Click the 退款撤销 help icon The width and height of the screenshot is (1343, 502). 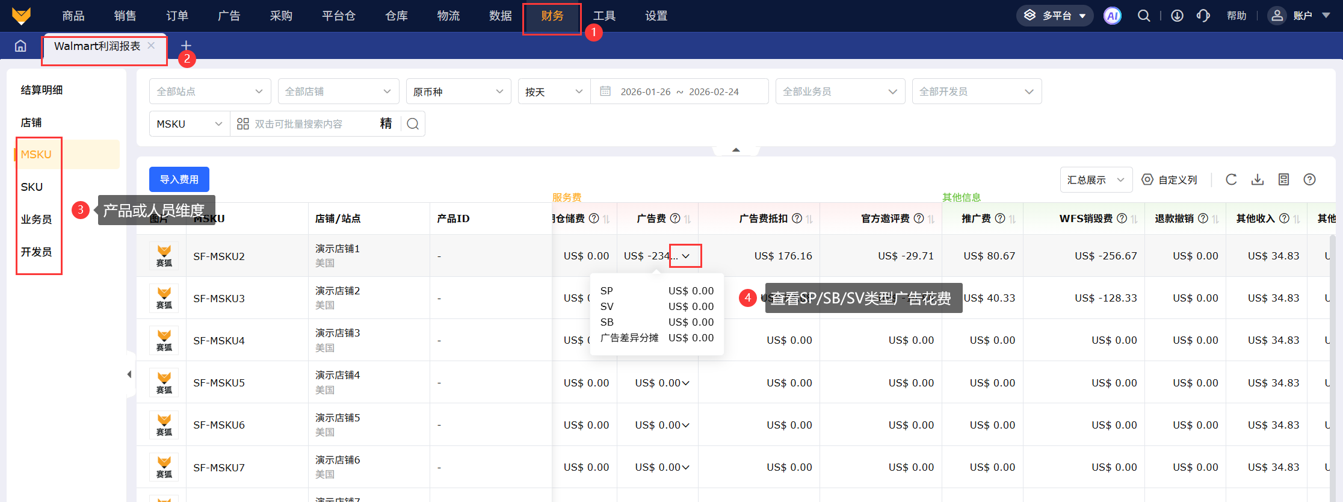point(1203,218)
